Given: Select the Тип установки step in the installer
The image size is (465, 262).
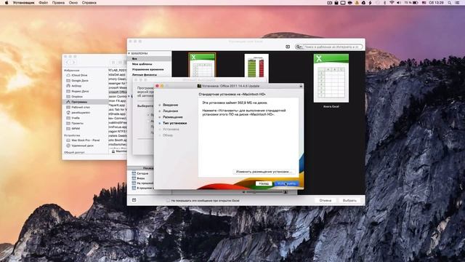Looking at the screenshot, I should tap(174, 123).
